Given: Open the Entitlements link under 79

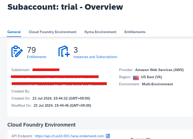Looking at the screenshot, I should point(37,57).
